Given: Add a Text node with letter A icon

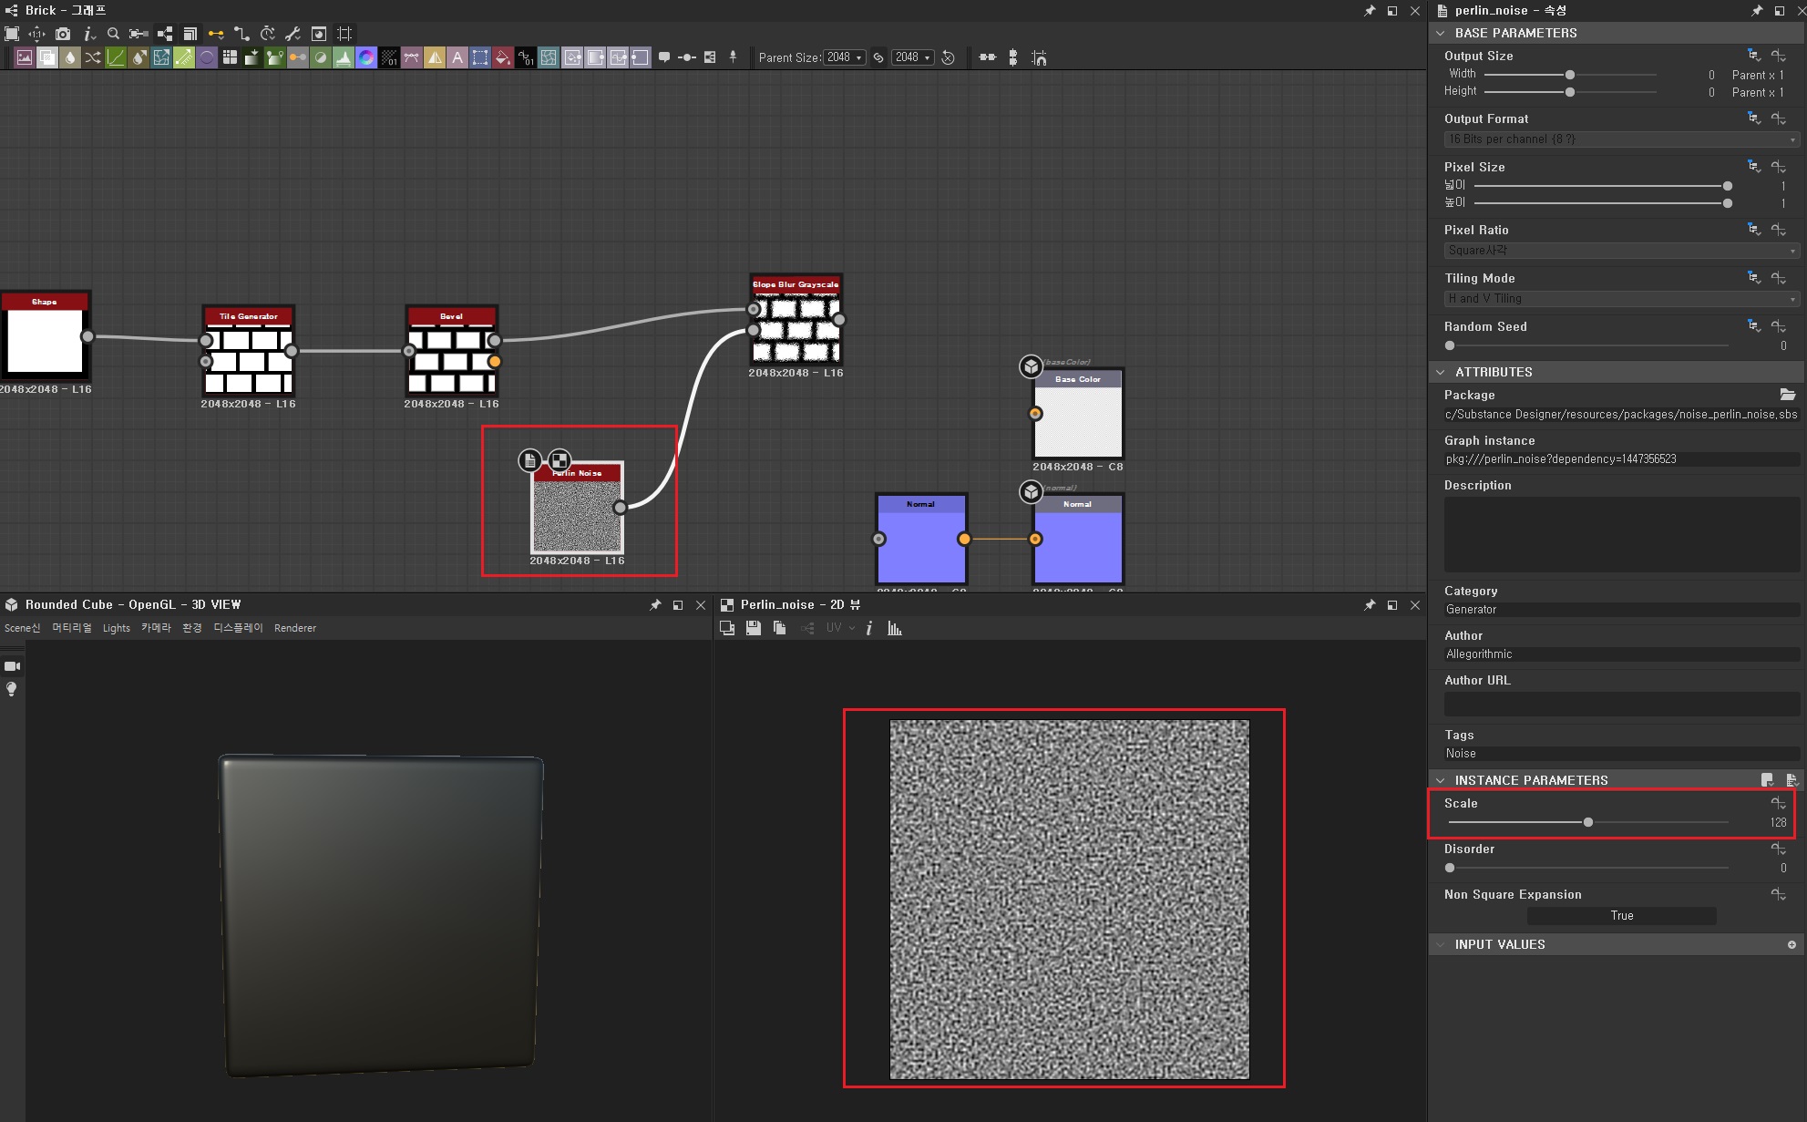Looking at the screenshot, I should pos(457,57).
